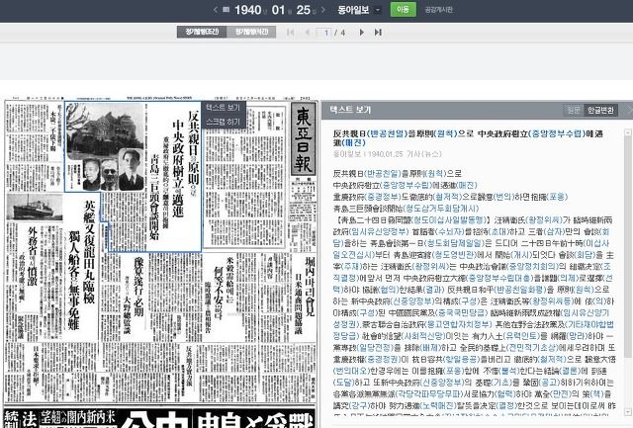Select the day 25 in date bar

[304, 10]
